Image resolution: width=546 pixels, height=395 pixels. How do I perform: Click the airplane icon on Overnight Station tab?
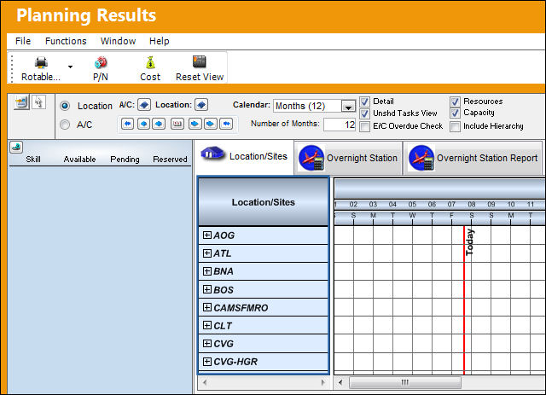pyautogui.click(x=311, y=158)
